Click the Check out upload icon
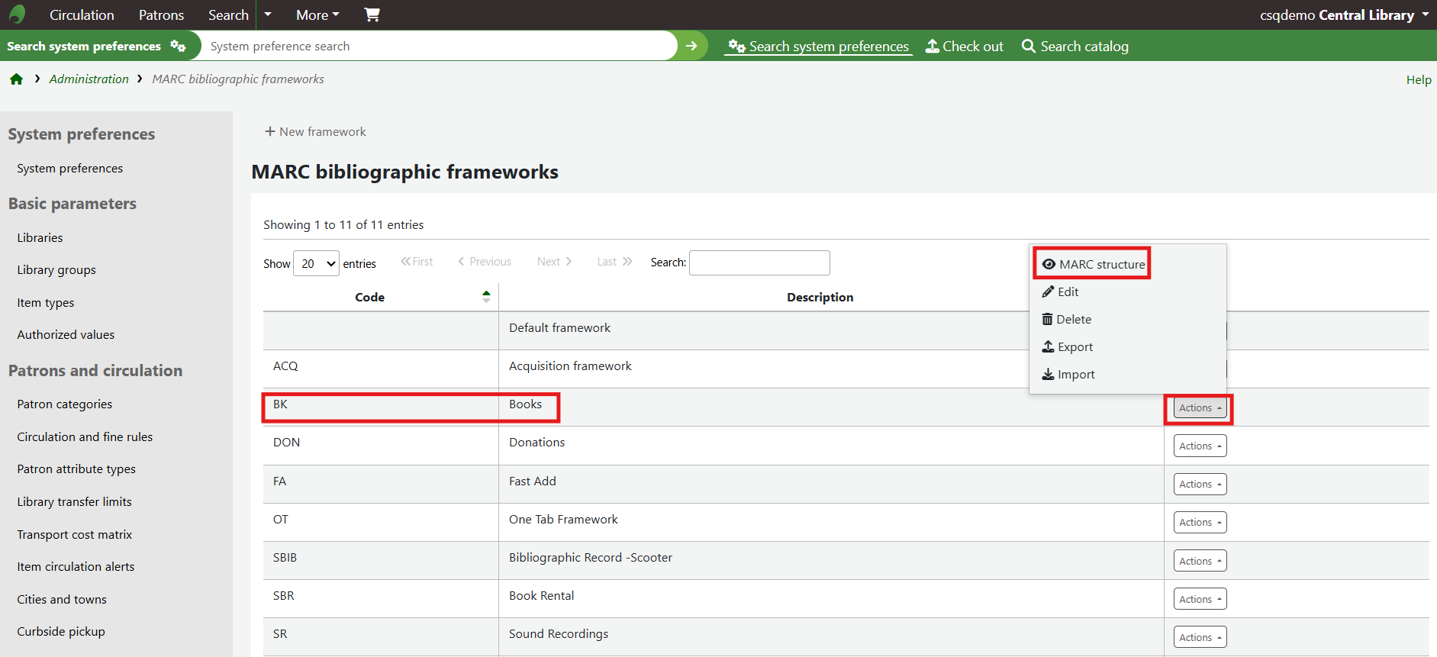This screenshot has width=1437, height=657. [932, 47]
